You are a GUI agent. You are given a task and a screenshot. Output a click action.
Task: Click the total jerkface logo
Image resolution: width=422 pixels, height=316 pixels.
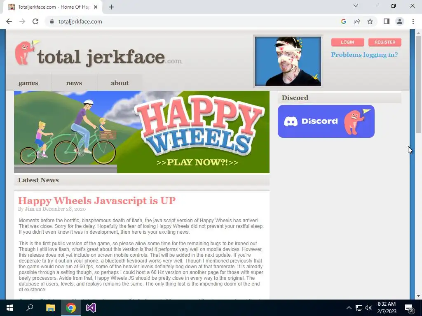(98, 54)
